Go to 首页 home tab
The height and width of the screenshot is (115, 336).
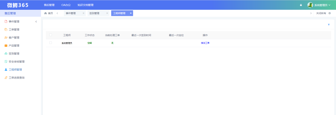click(x=48, y=13)
